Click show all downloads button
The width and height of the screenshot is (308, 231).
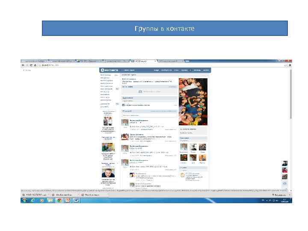pos(280,195)
